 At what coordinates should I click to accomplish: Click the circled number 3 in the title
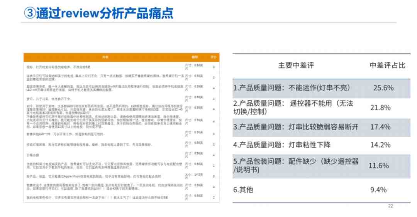click(x=29, y=13)
